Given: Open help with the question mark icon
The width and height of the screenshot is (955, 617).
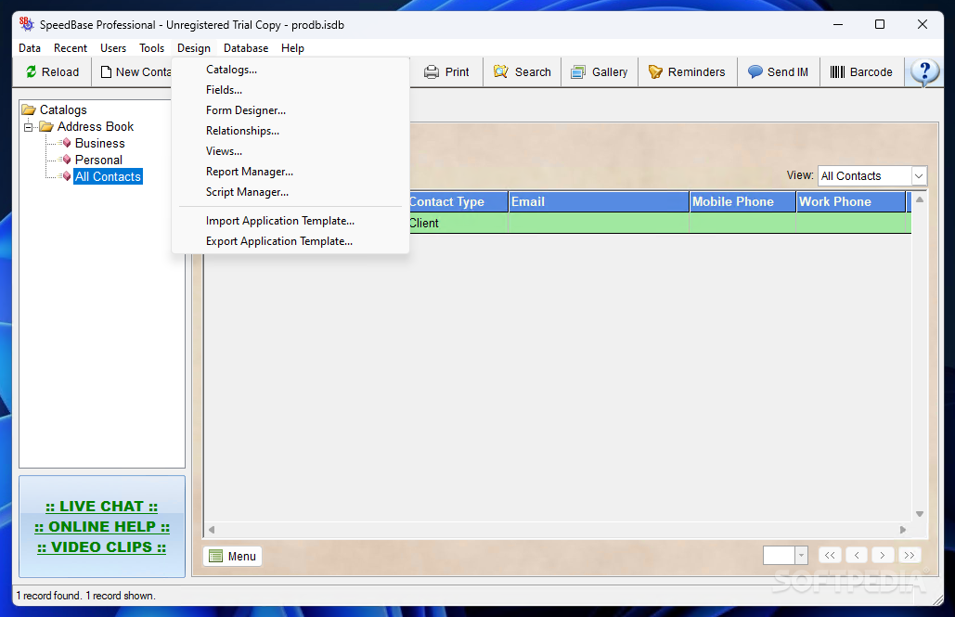Looking at the screenshot, I should point(924,72).
